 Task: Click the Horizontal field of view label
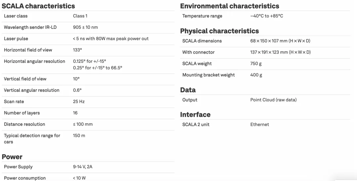(x=28, y=50)
